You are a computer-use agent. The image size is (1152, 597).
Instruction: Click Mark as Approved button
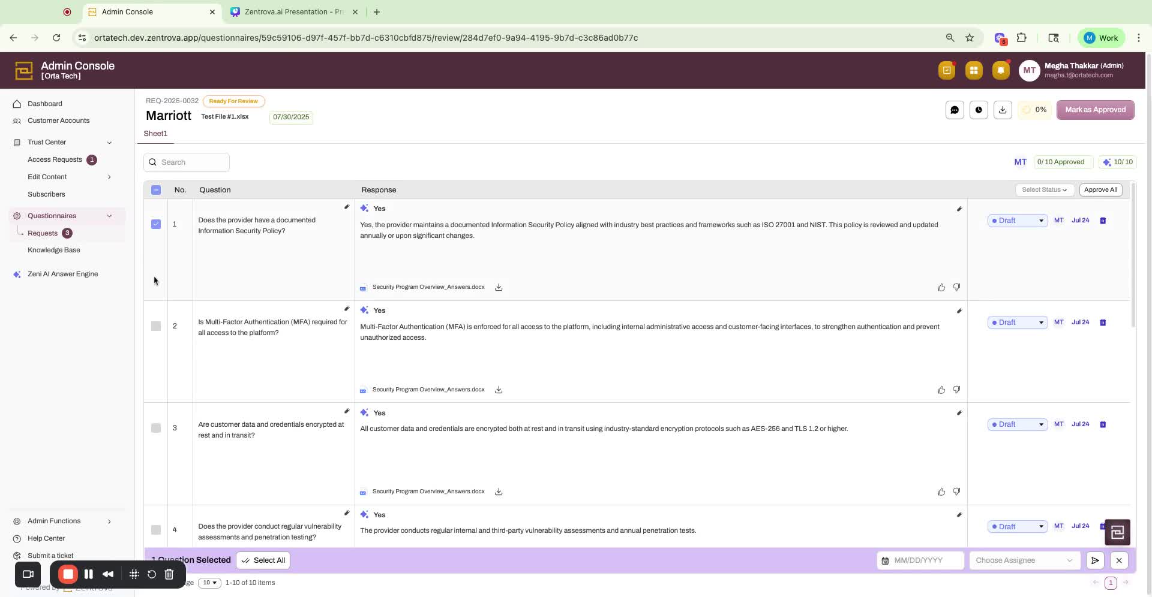coord(1095,110)
